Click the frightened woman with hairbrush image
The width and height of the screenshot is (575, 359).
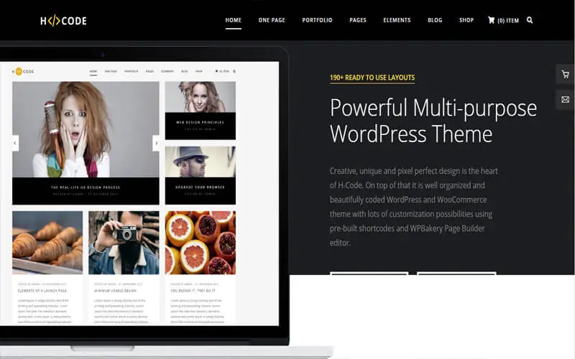point(86,129)
